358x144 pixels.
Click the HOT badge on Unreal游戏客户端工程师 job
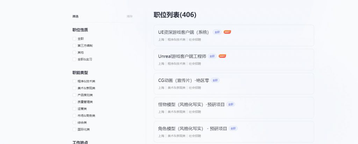tap(222, 56)
